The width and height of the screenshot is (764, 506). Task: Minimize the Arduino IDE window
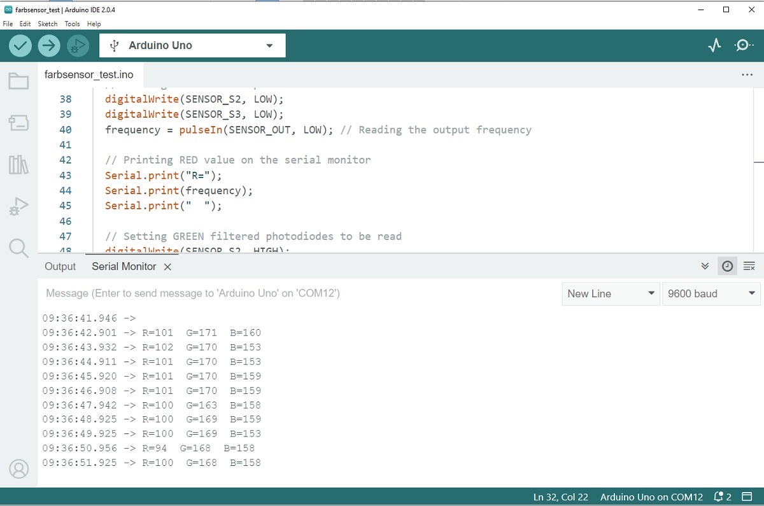point(702,10)
